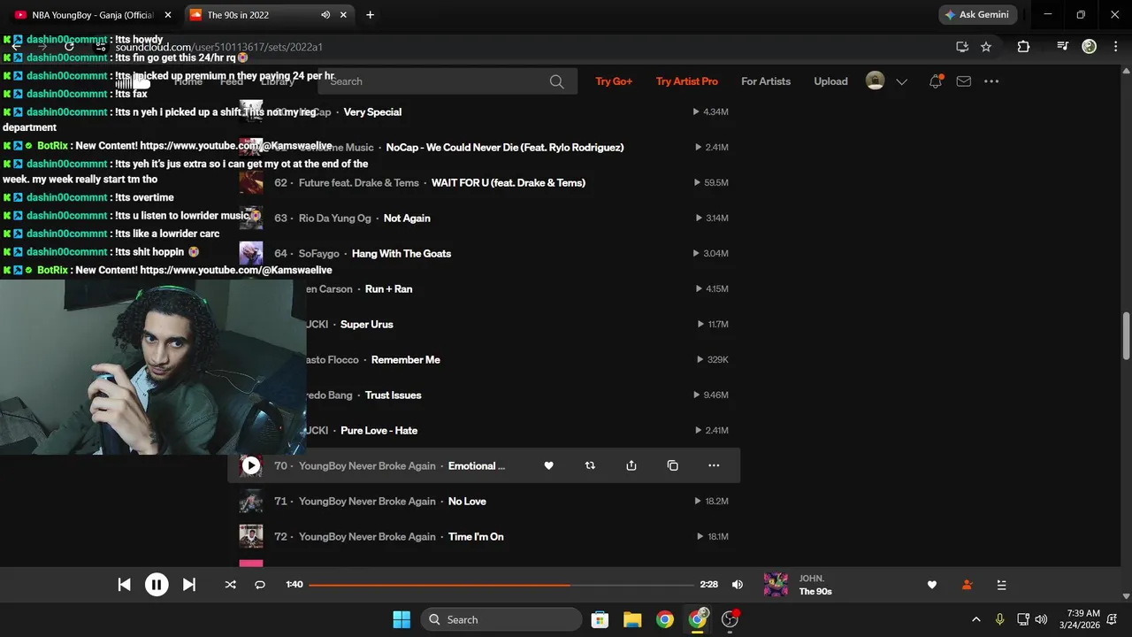Image resolution: width=1132 pixels, height=637 pixels.
Task: Open Microsoft Store from the taskbar
Action: coord(600,619)
